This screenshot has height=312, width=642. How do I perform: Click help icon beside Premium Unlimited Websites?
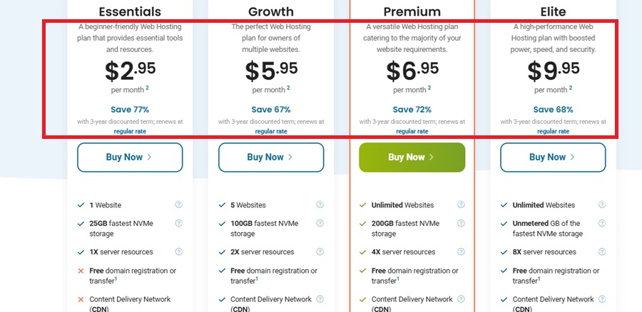[x=461, y=205]
